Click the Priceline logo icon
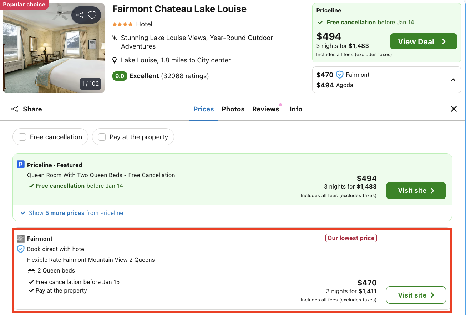This screenshot has width=466, height=315. tap(21, 165)
